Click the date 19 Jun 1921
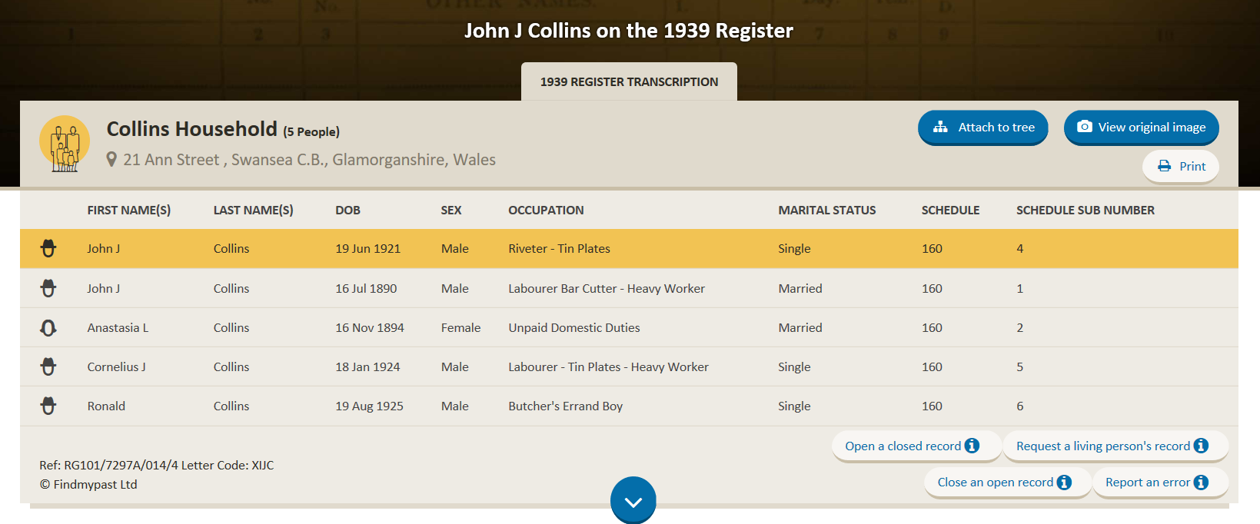Screen dimensions: 1260x524 (367, 248)
